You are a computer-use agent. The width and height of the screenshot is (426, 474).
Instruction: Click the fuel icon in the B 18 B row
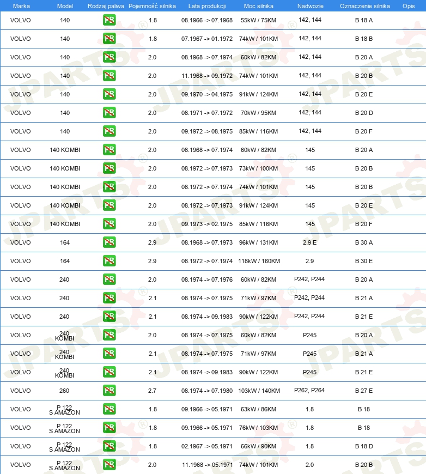(x=109, y=39)
